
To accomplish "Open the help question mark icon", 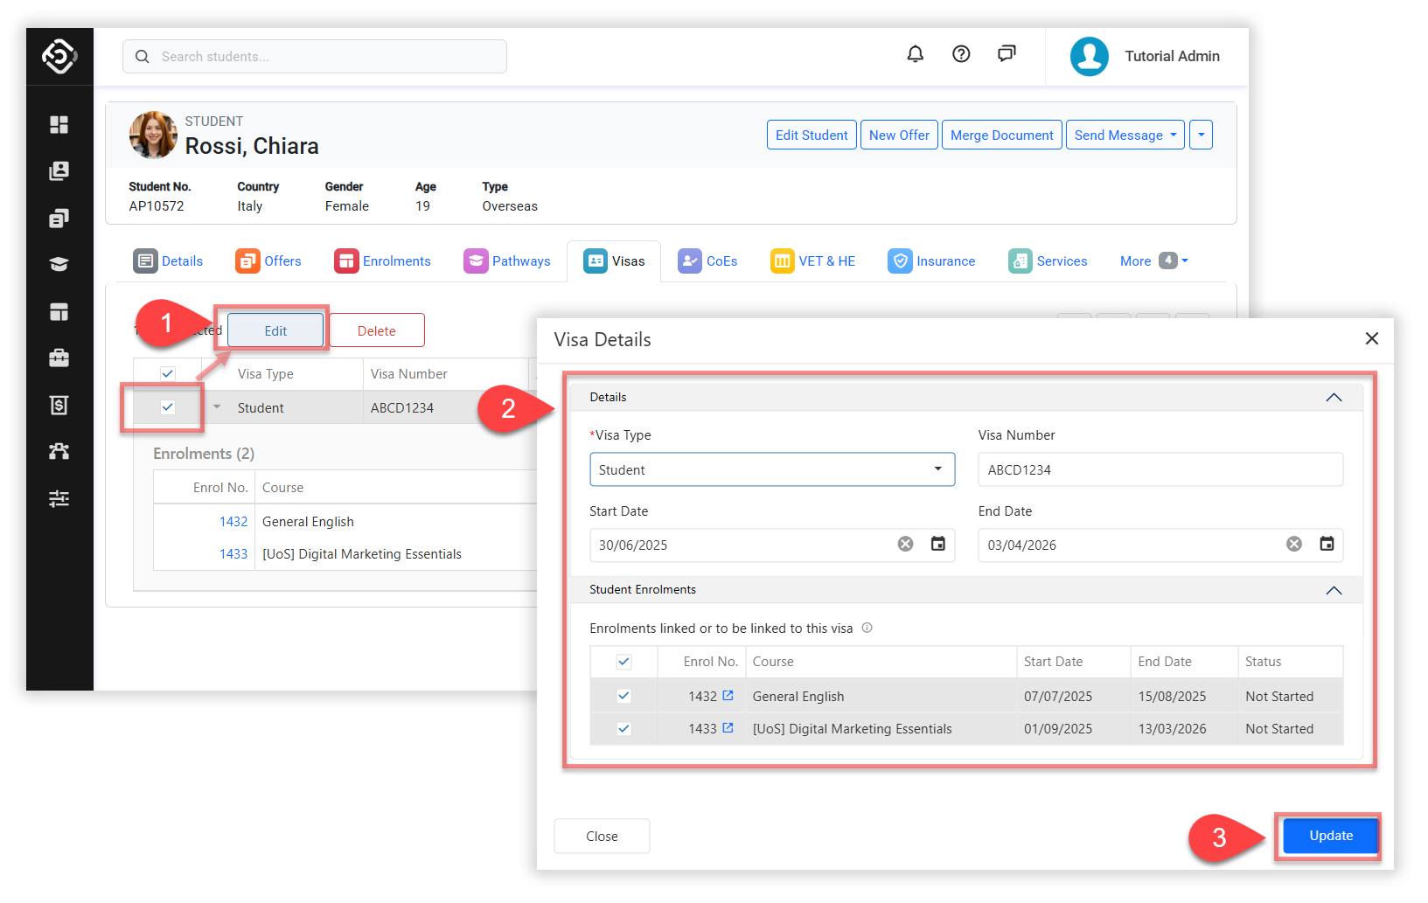I will coord(961,54).
